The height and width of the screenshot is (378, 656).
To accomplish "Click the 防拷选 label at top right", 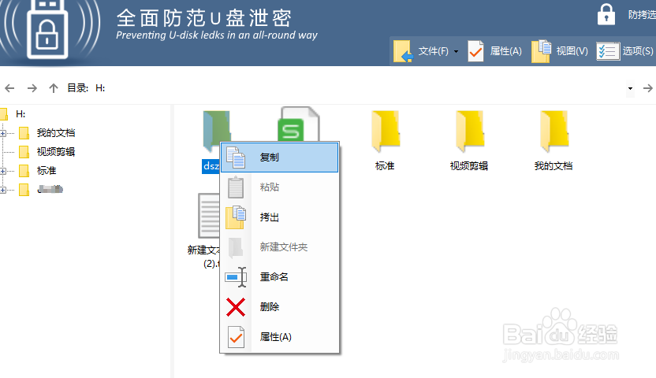I will [x=642, y=15].
